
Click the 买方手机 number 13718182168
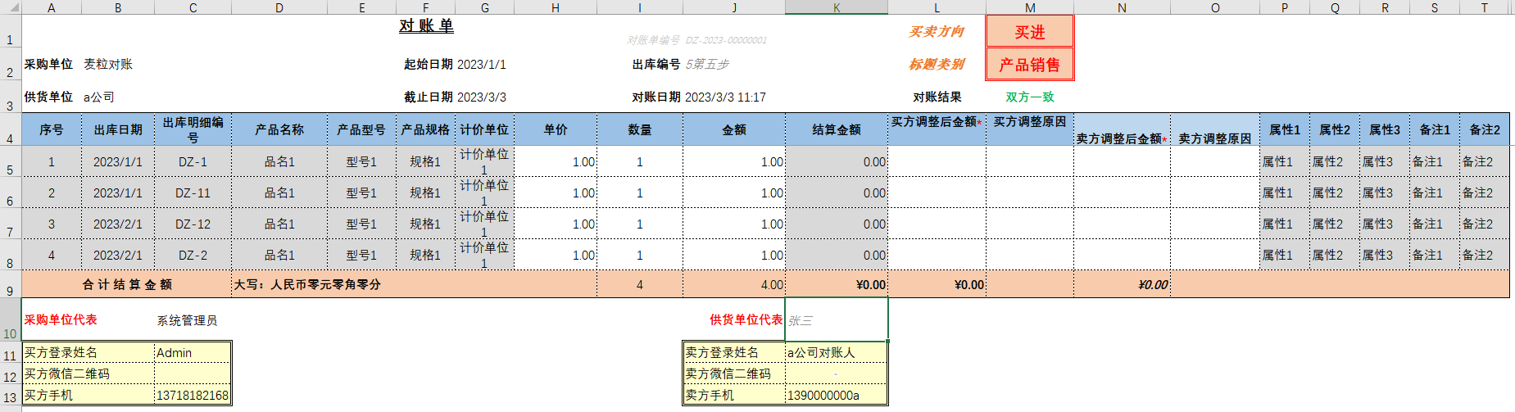point(193,396)
